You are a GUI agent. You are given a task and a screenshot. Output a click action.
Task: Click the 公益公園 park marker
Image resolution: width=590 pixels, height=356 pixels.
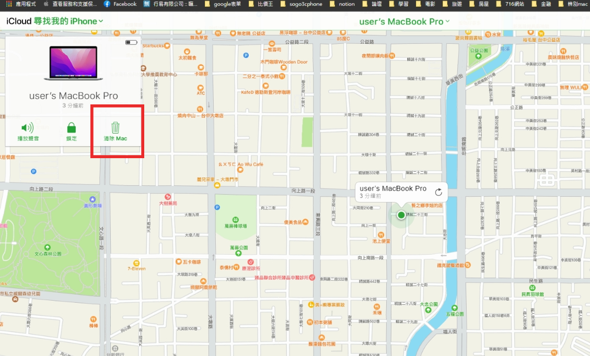click(478, 56)
